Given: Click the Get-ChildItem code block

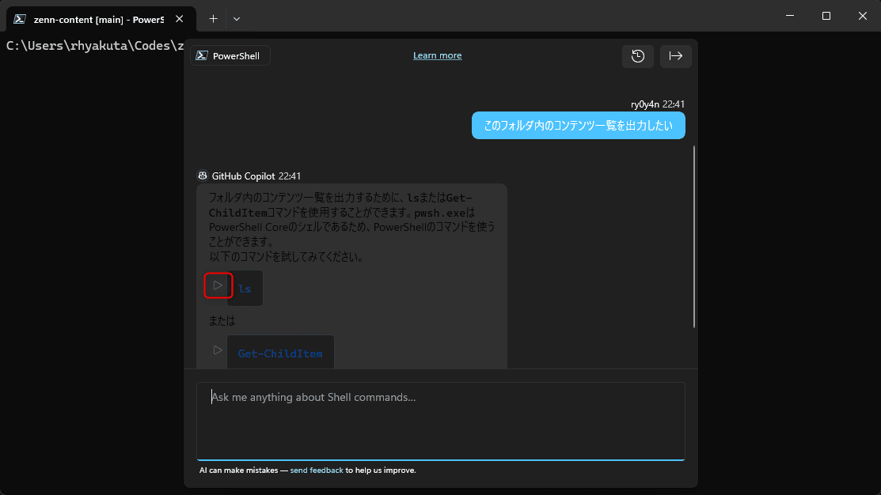Looking at the screenshot, I should (280, 353).
